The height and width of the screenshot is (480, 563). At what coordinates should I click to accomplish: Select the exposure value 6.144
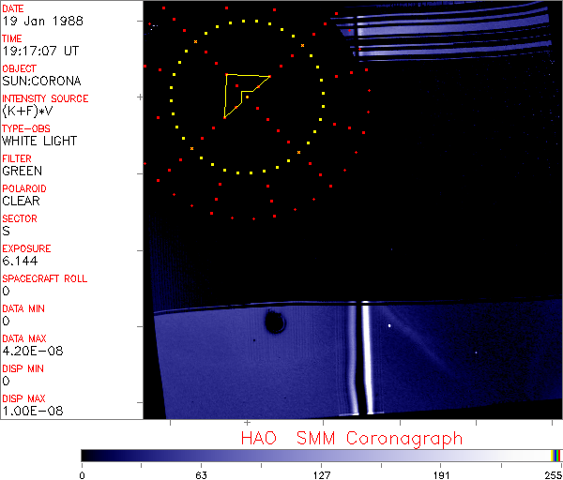[x=19, y=261]
